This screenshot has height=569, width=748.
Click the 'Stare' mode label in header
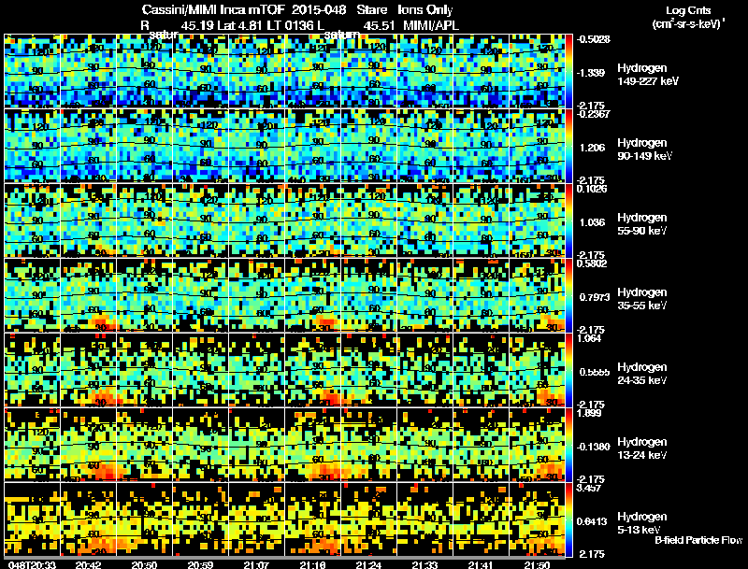coord(371,10)
